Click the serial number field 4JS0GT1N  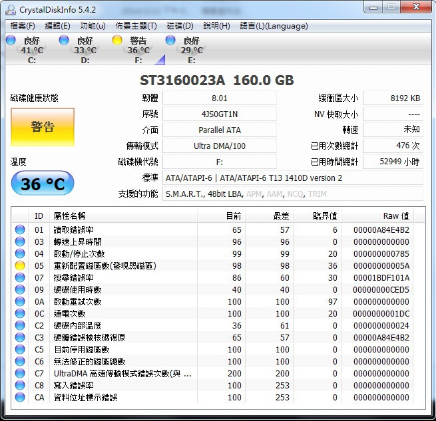pos(220,114)
